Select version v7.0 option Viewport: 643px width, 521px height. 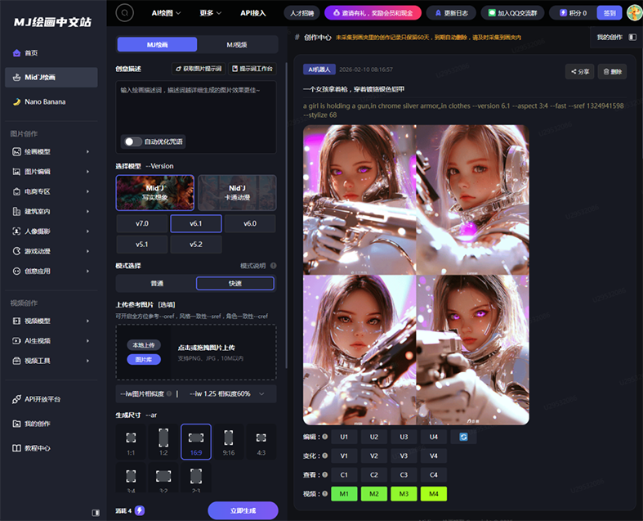[x=142, y=223]
